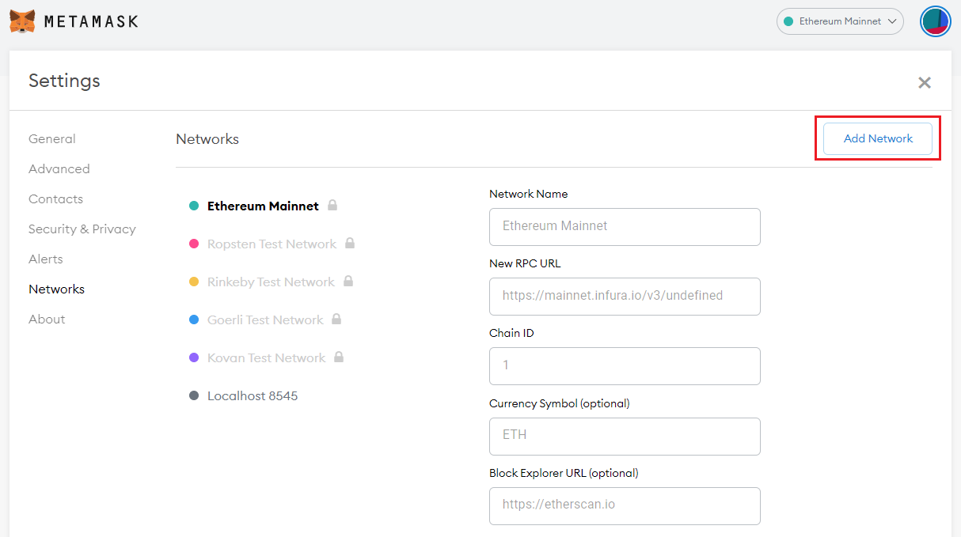
Task: Click the Settings page title
Action: point(64,81)
